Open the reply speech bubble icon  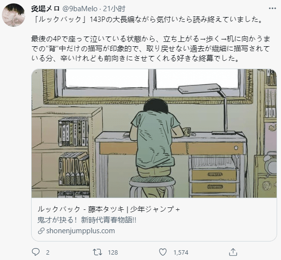(x=35, y=252)
